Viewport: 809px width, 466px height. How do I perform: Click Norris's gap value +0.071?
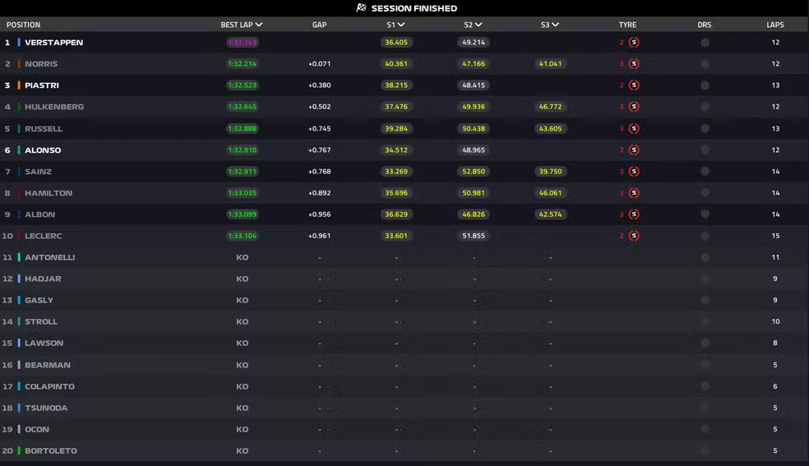(319, 64)
